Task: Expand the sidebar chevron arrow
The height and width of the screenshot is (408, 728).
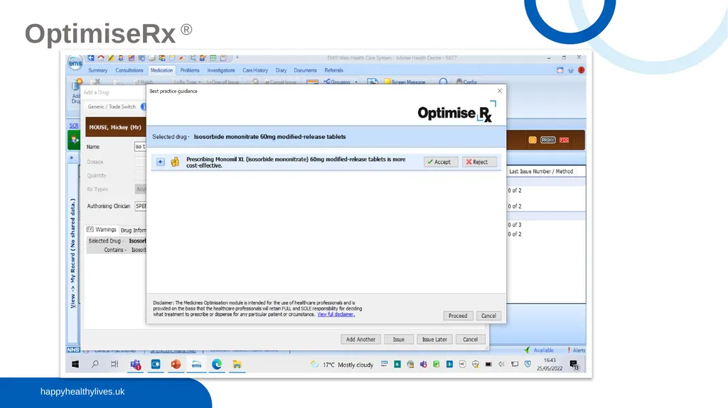Action: tap(72, 158)
